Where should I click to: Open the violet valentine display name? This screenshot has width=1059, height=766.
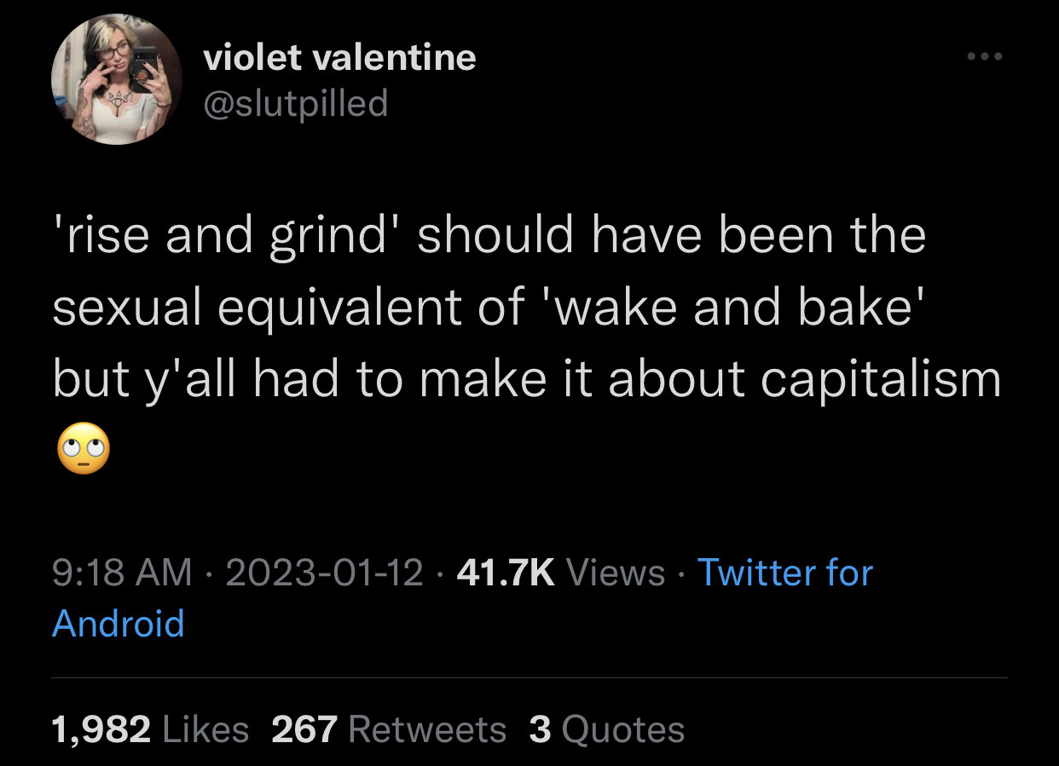(339, 57)
